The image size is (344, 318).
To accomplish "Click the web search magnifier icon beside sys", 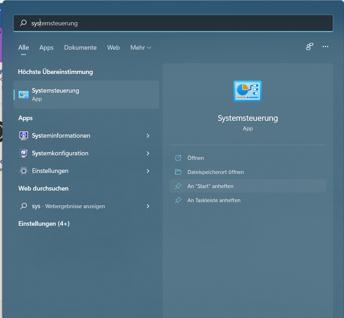I will [x=24, y=206].
